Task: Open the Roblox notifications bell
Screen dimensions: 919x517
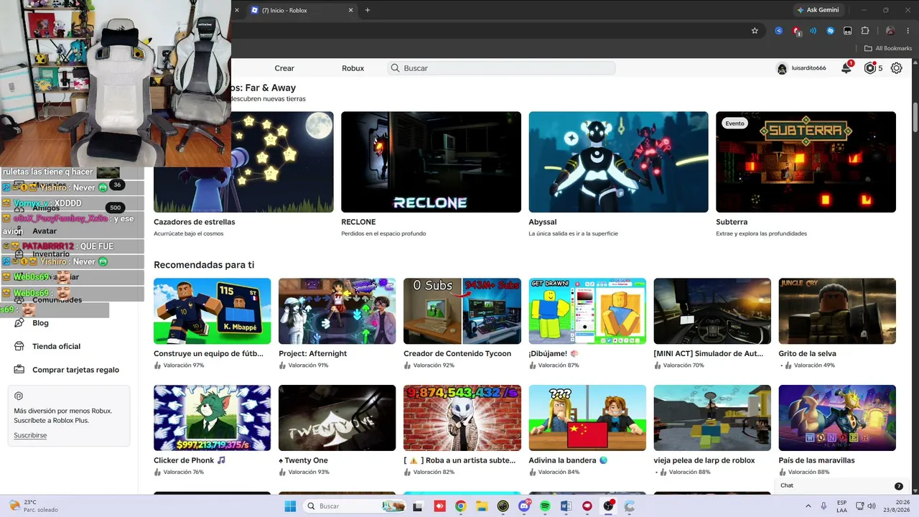Action: [x=846, y=68]
